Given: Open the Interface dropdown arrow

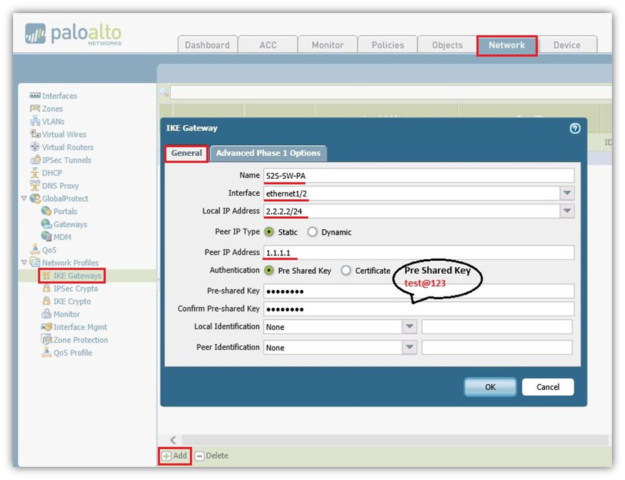Looking at the screenshot, I should coord(567,193).
